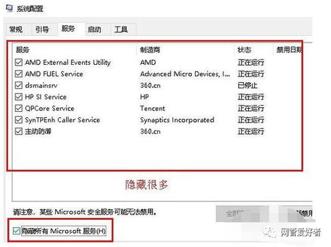Image resolution: width=331 pixels, height=247 pixels.
Task: Select the 服务 tab
Action: pos(68,28)
